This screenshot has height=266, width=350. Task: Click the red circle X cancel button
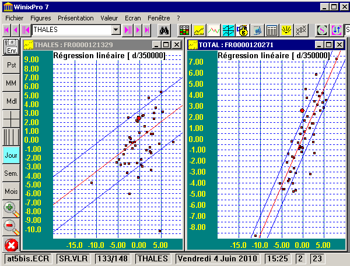click(x=12, y=245)
